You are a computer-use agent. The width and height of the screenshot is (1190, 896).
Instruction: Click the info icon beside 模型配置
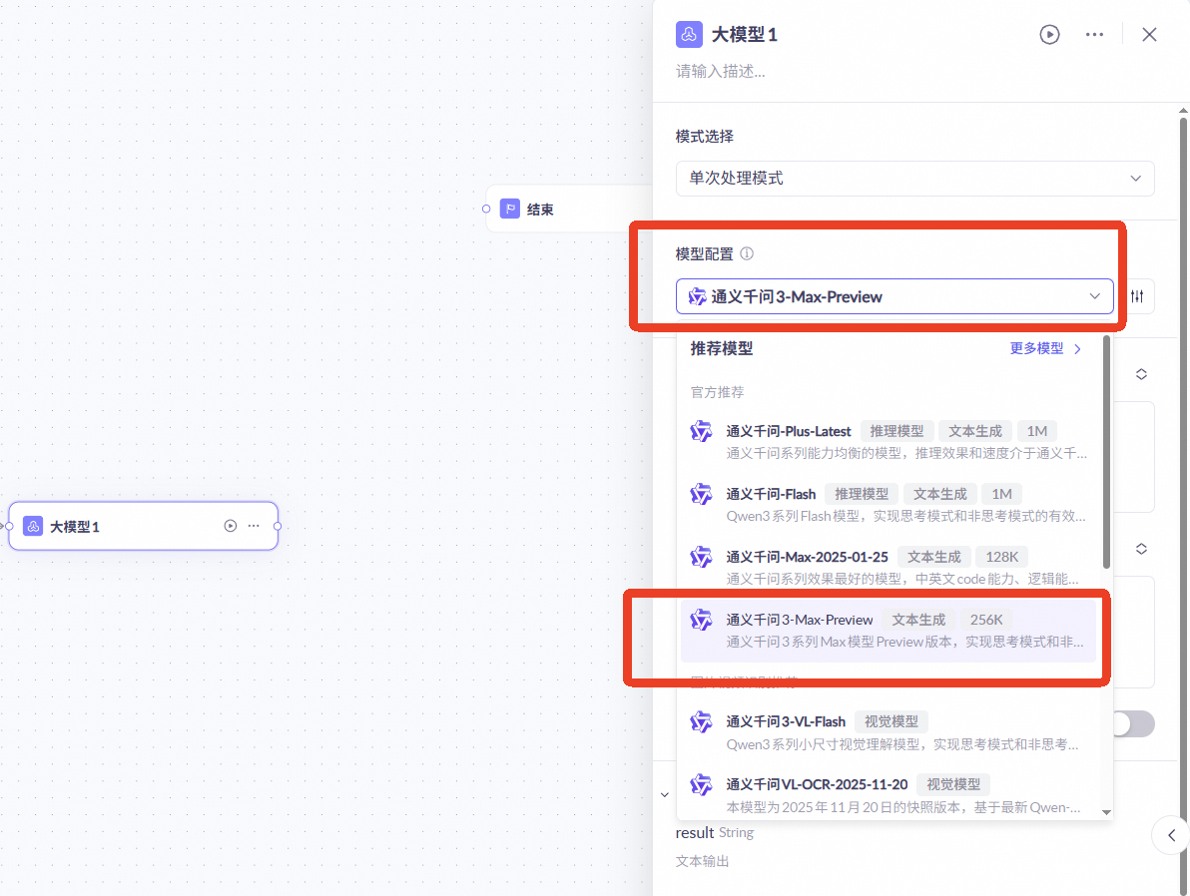[747, 253]
